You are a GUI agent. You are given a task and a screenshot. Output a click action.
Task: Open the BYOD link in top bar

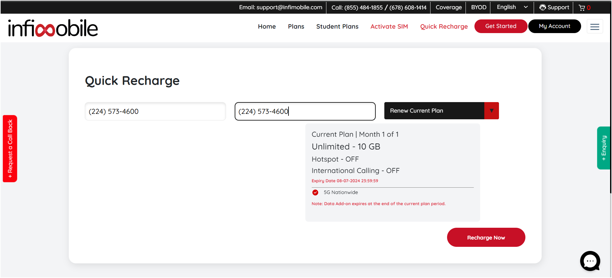479,7
